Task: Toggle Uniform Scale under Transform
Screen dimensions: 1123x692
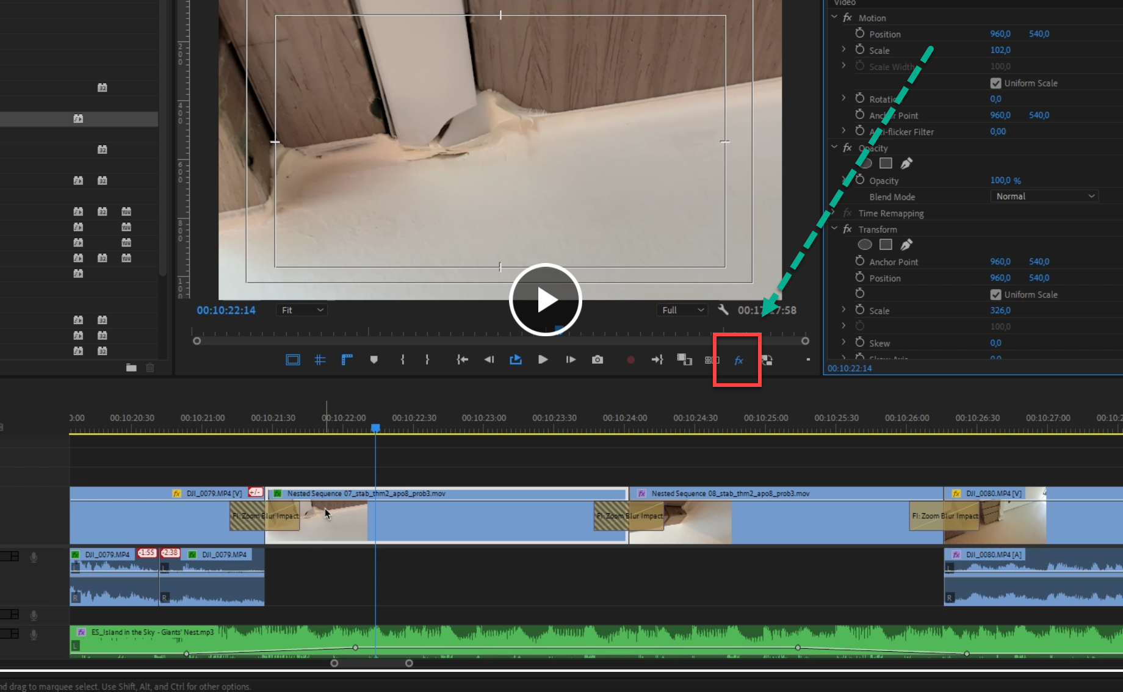Action: (x=995, y=294)
